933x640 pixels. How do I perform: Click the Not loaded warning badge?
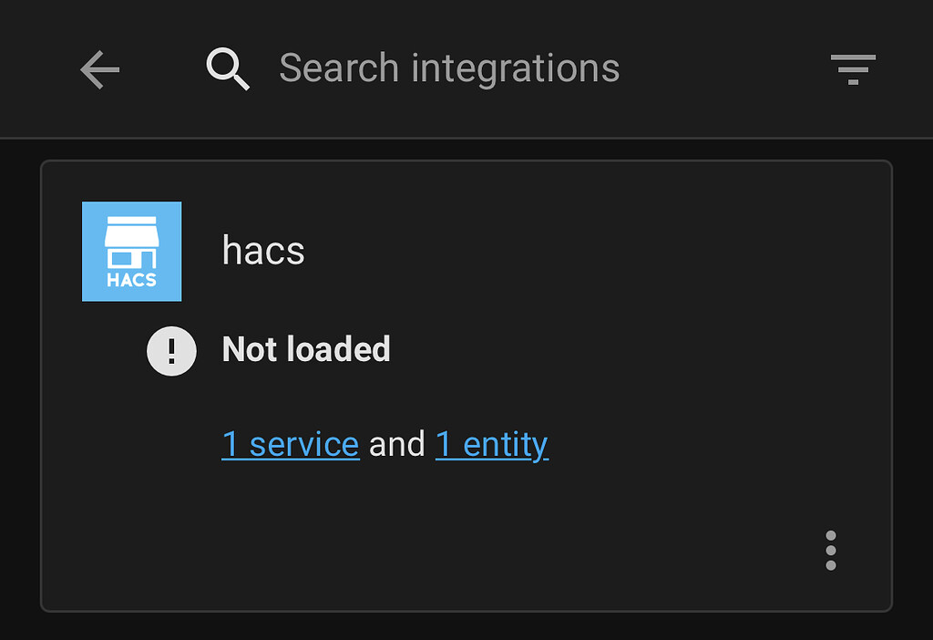click(x=171, y=350)
